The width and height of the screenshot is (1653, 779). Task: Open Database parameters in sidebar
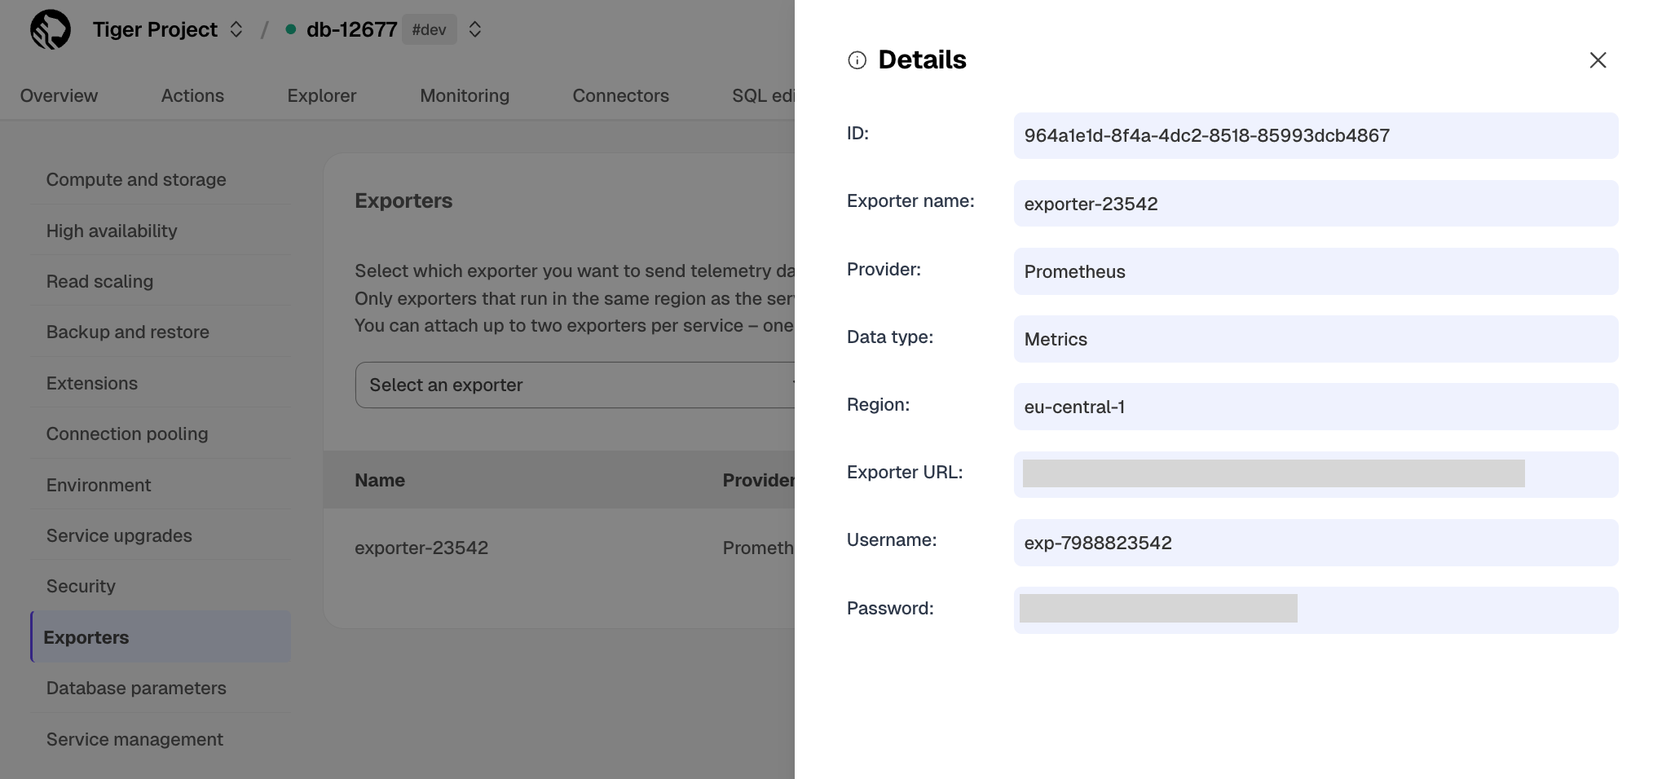coord(136,688)
